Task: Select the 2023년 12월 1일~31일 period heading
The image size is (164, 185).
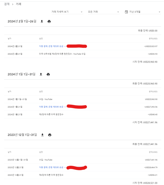Action: tap(22, 135)
